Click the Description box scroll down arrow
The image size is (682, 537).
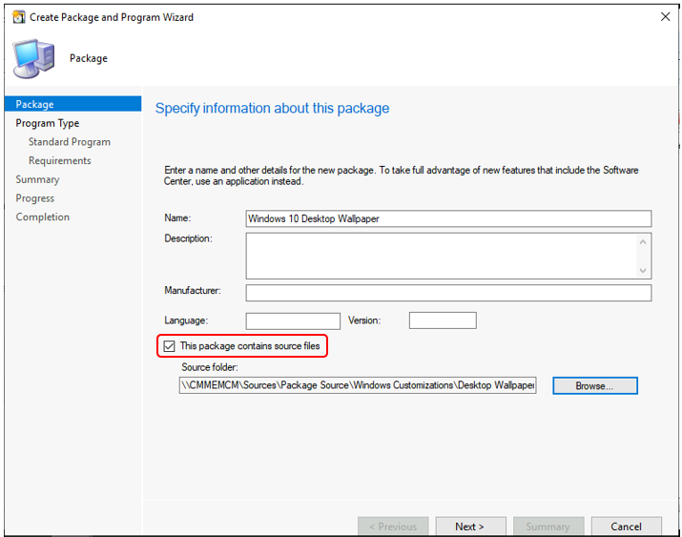643,271
